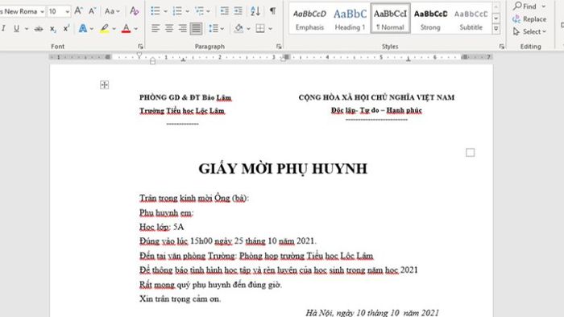Apply red font color
Viewport: 564px width, 317px height.
(126, 28)
